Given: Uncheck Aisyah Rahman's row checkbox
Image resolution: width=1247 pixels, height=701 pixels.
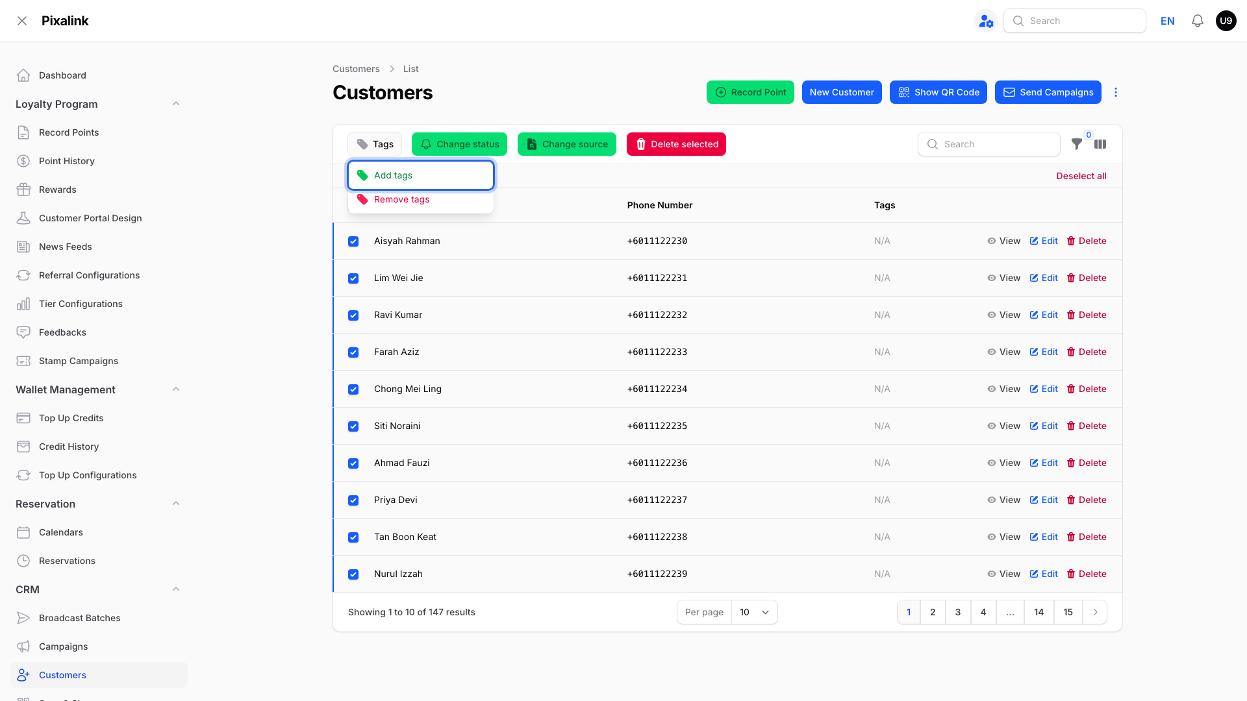Looking at the screenshot, I should [353, 241].
